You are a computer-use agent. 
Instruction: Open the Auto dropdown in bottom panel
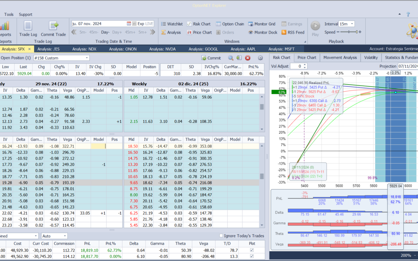(x=64, y=236)
